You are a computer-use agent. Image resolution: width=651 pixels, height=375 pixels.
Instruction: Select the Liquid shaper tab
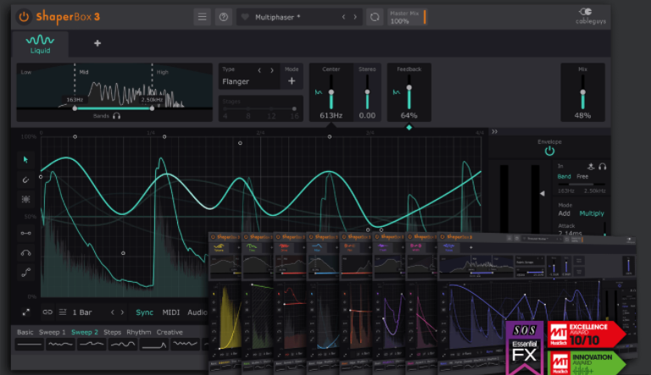(x=41, y=44)
